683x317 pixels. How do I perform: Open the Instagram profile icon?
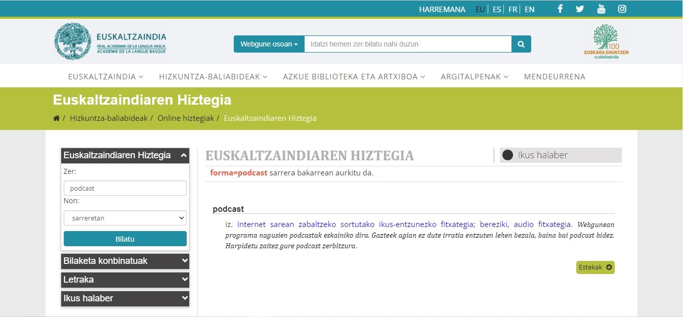[622, 9]
